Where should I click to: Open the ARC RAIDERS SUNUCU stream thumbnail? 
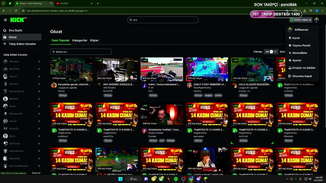click(x=117, y=69)
